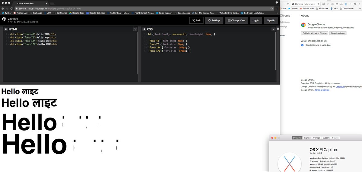This screenshot has height=172, width=362.
Task: Open Change View menu
Action: (x=237, y=20)
